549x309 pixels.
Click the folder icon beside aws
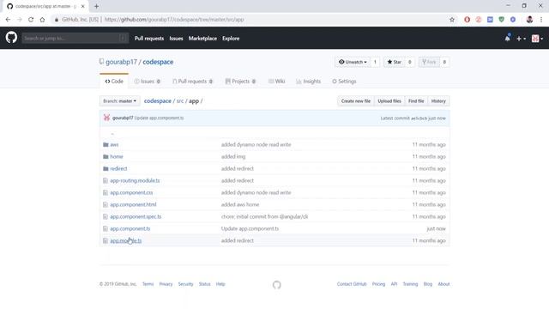(106, 145)
